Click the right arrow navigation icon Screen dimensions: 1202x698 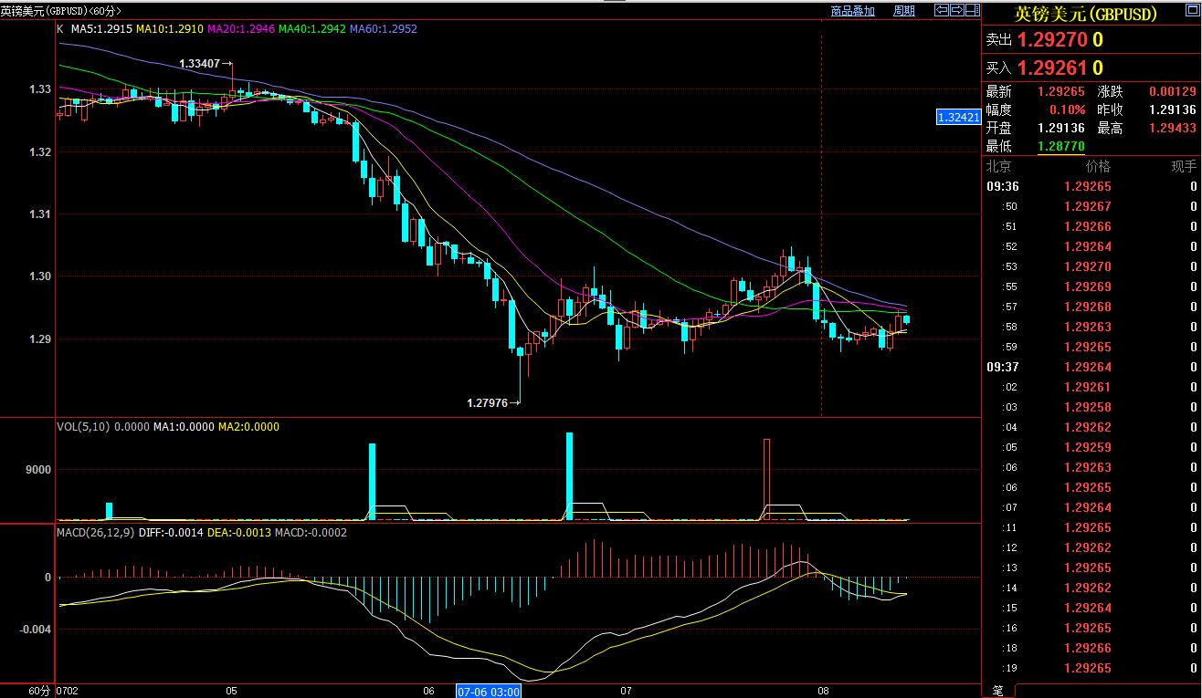coord(957,11)
